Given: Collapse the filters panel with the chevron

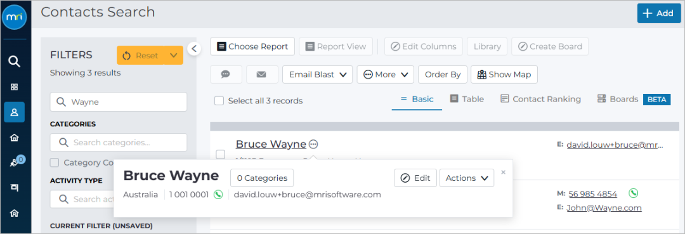Looking at the screenshot, I should click(x=194, y=48).
